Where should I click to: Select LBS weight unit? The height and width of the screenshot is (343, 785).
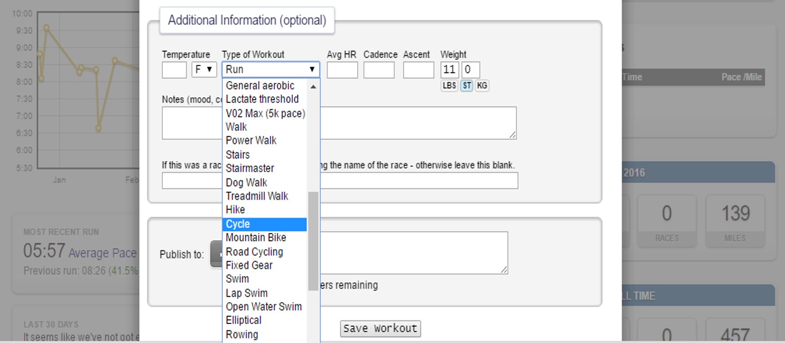(449, 86)
